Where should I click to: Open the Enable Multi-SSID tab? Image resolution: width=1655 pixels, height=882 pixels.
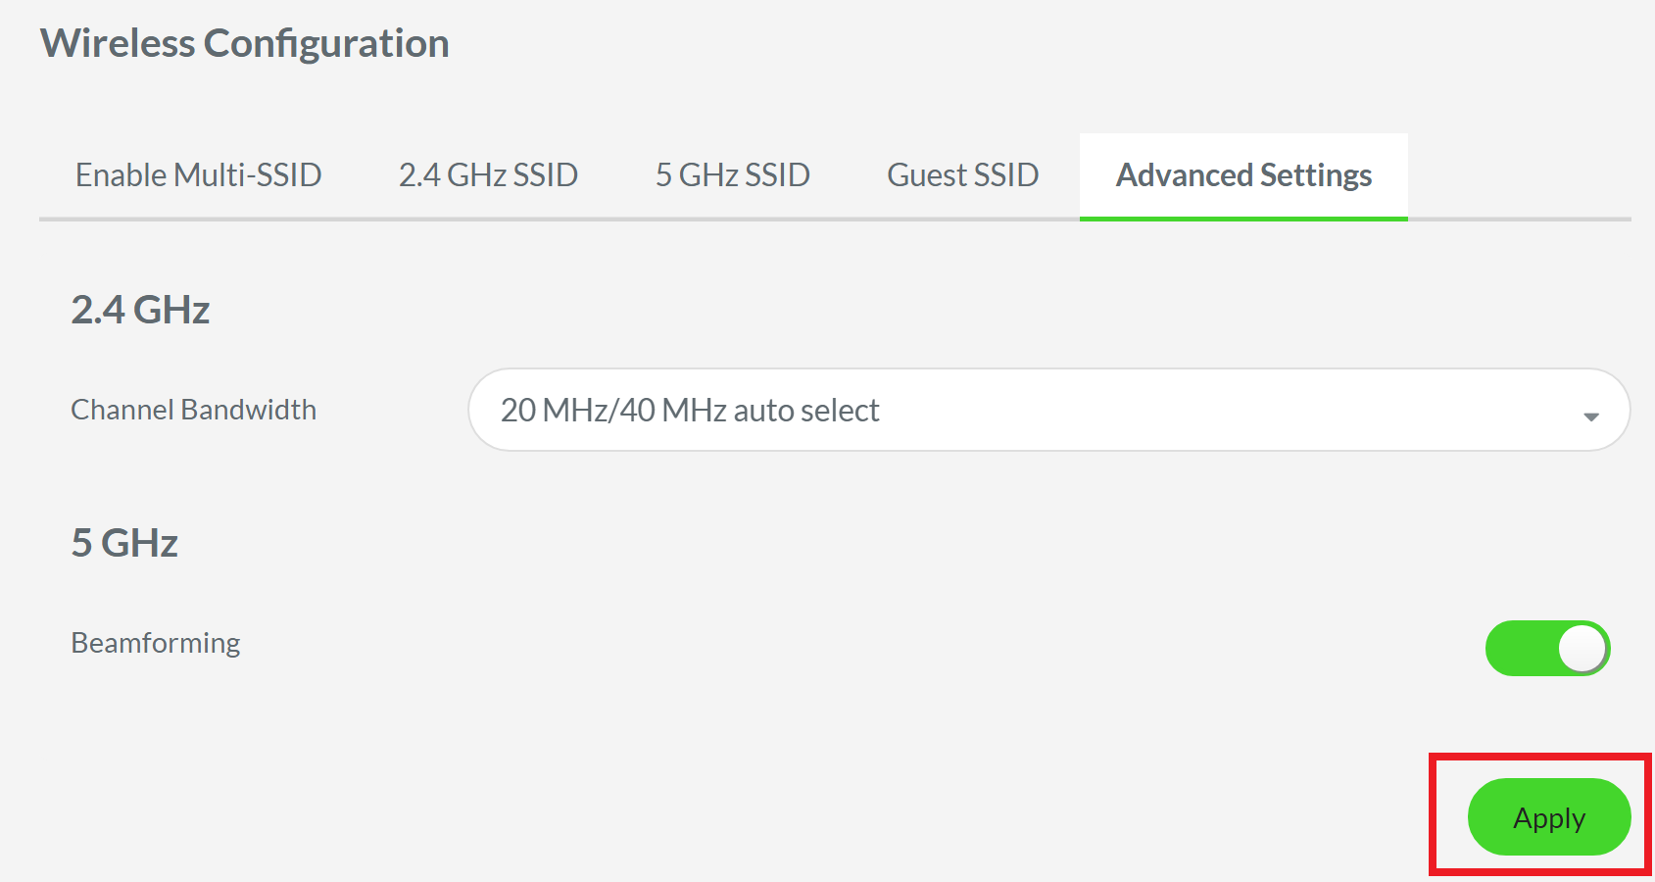point(198,174)
